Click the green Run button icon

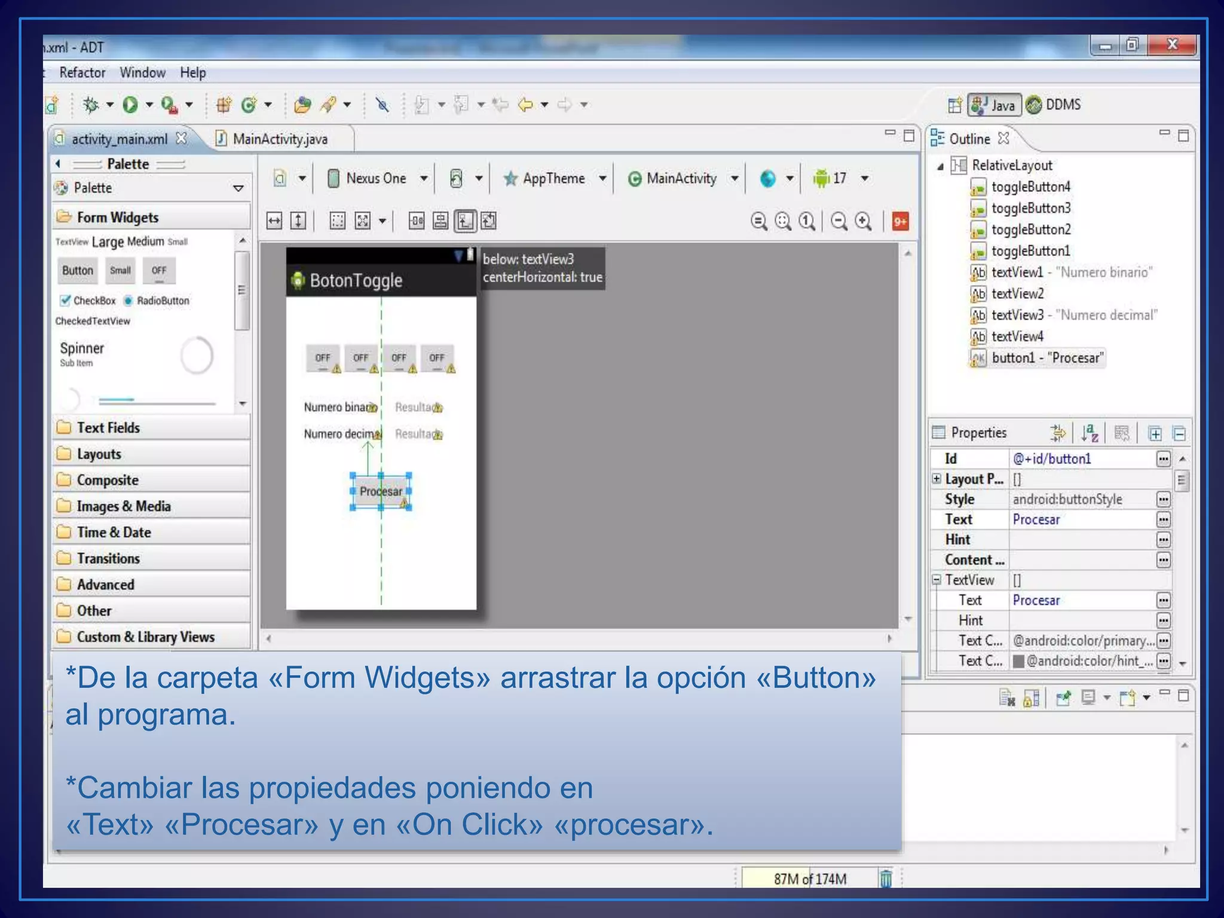[x=130, y=105]
